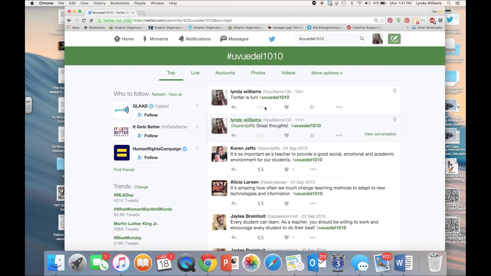
Task: Follow the It Gets Better account
Action: pos(147,136)
